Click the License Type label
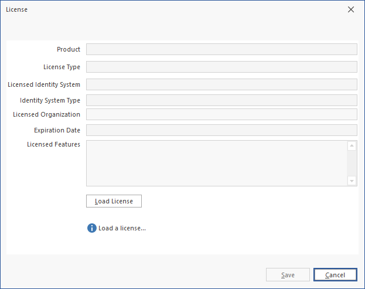Screen dimensions: 365x289 [x=62, y=67]
